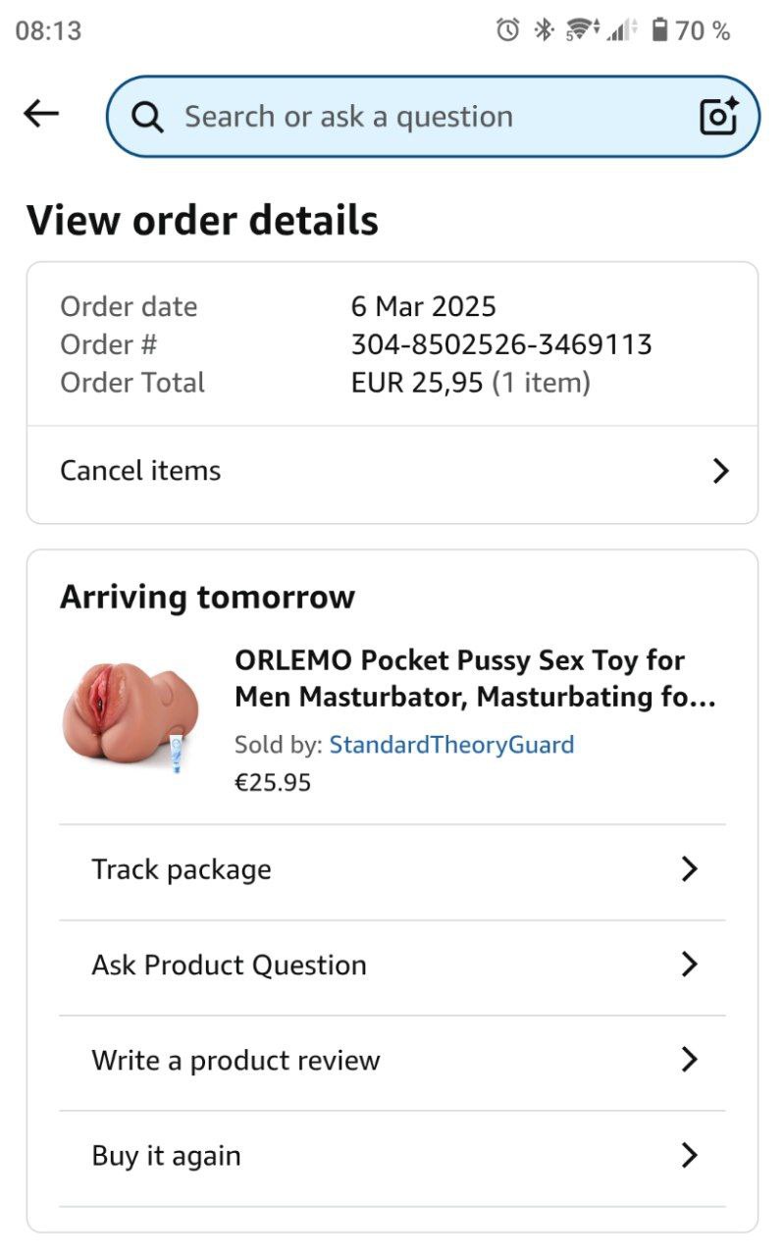
Task: Open the Track package chevron
Action: (689, 869)
